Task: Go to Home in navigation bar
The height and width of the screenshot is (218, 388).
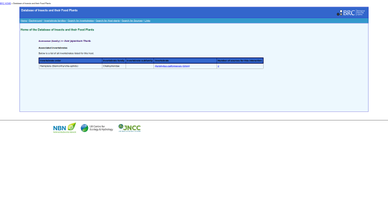Action: pyautogui.click(x=24, y=21)
